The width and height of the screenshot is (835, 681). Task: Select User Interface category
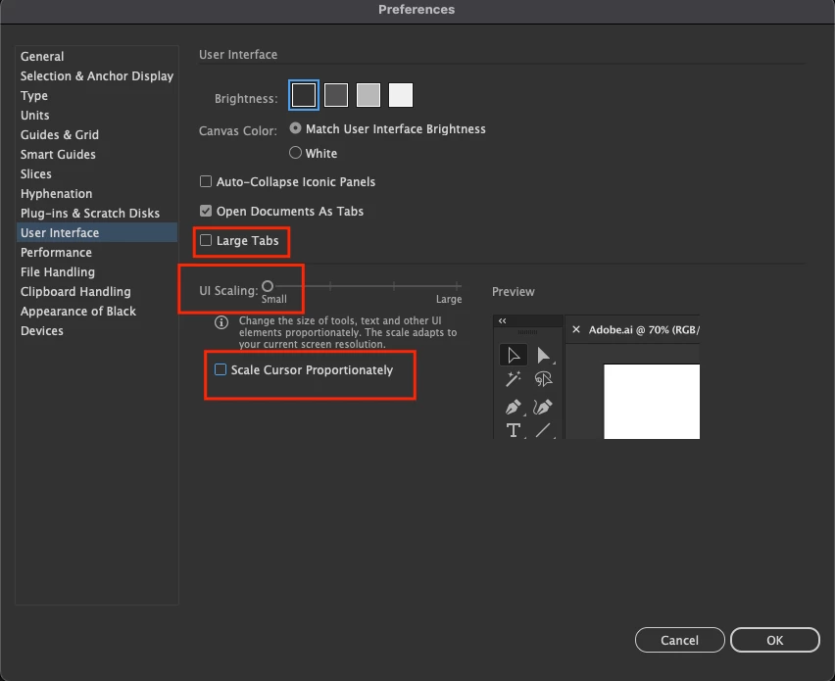click(x=96, y=232)
